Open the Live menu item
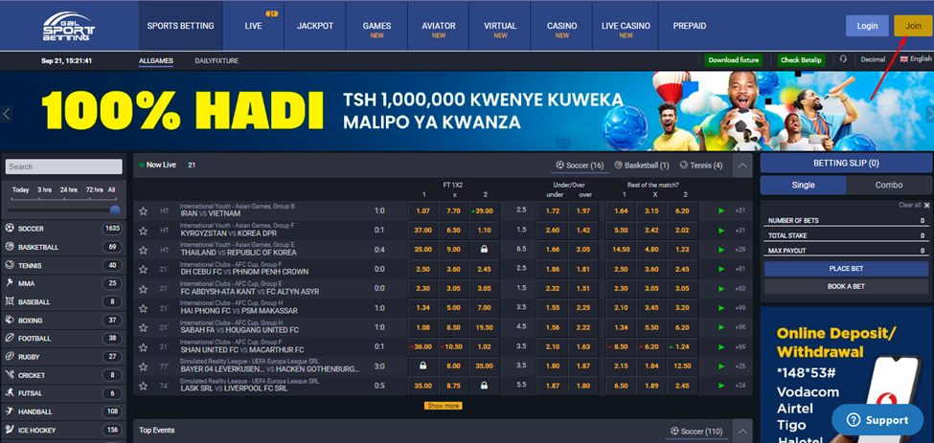This screenshot has height=443, width=934. pos(253,26)
